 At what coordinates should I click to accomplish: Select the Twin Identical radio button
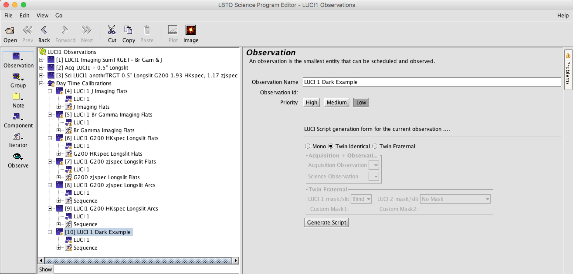[331, 146]
